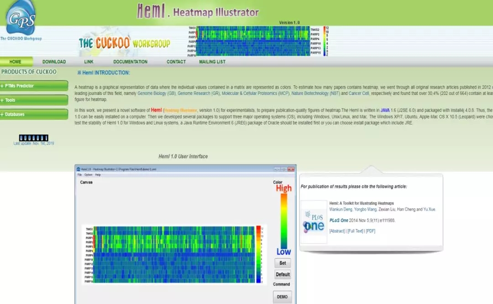The height and width of the screenshot is (304, 493).
Task: Follow the Cancer Cell link
Action: [x=359, y=94]
